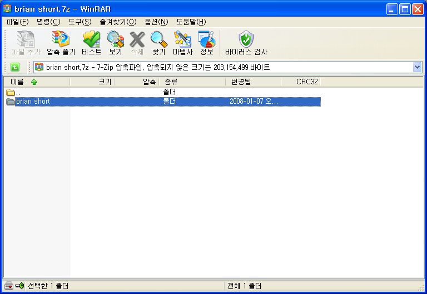Expand the archive path dropdown
The image size is (427, 294).
(x=417, y=67)
